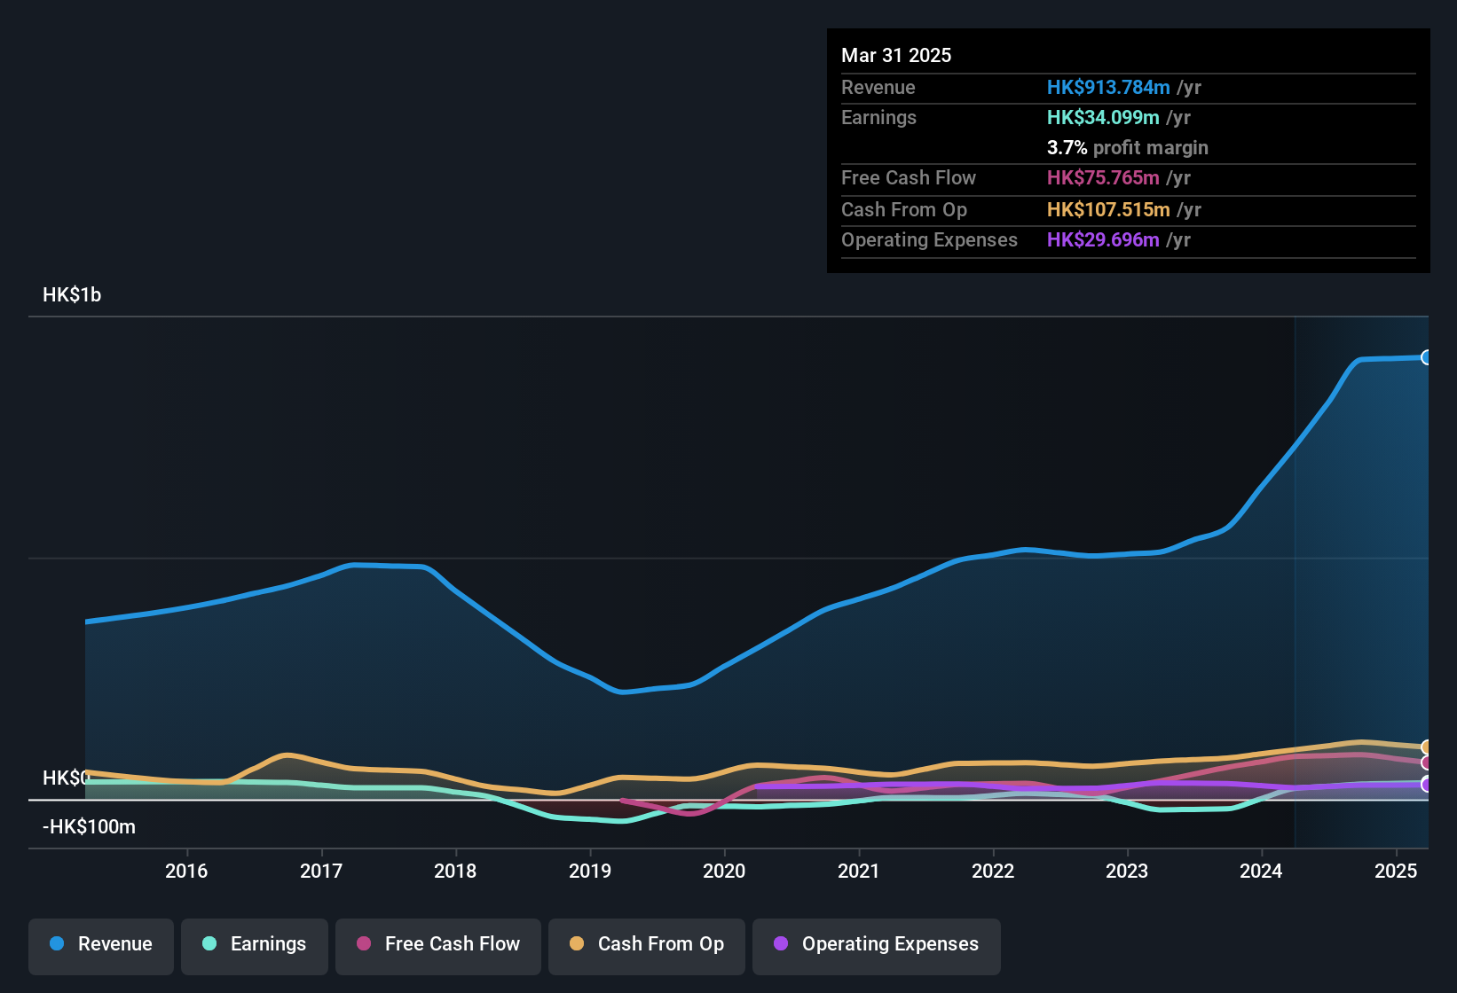Select the purple Operating Expenses legend dot
Viewport: 1457px width, 993px height.
781,944
